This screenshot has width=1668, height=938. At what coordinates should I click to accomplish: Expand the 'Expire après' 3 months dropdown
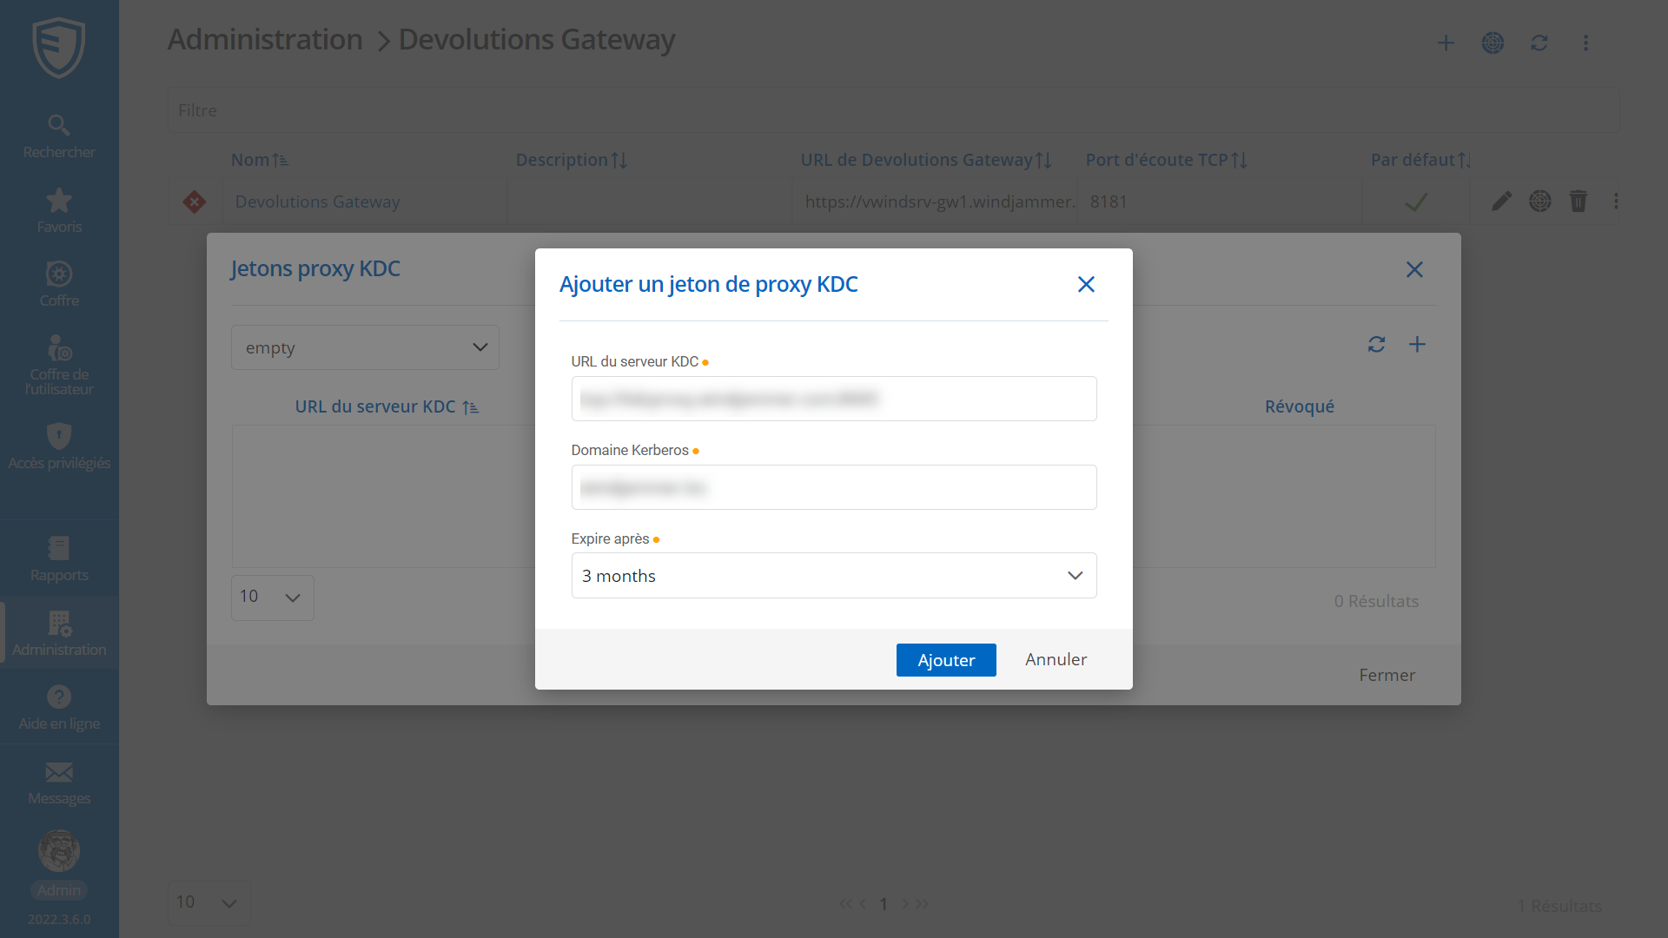tap(833, 576)
